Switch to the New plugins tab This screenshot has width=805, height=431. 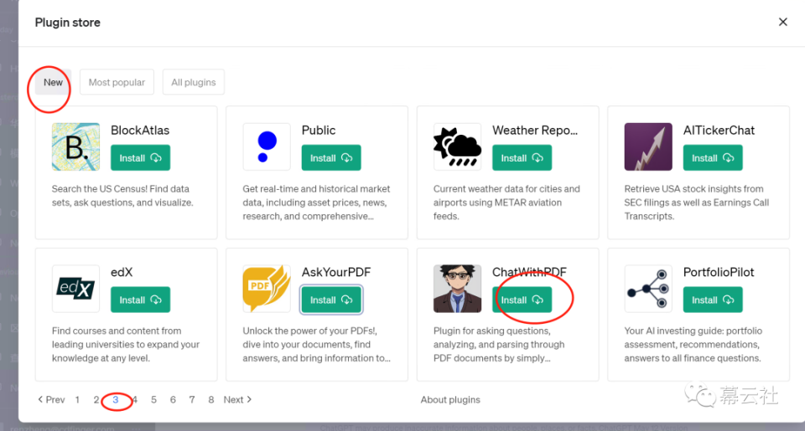pos(53,82)
